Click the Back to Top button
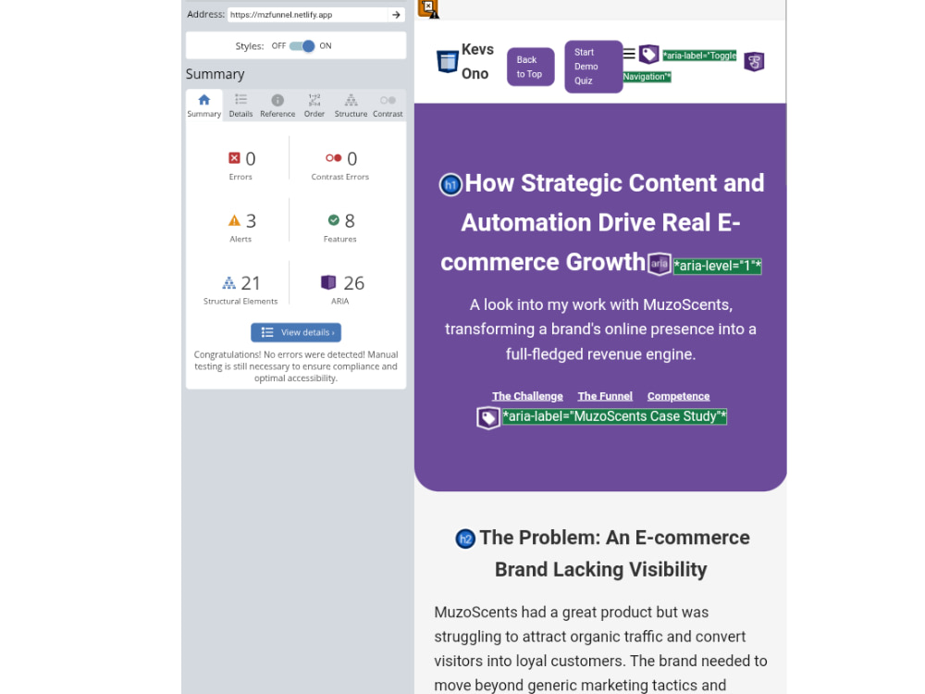The height and width of the screenshot is (694, 925). [530, 67]
